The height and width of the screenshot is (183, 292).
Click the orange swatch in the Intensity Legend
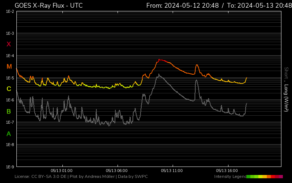click(269, 177)
